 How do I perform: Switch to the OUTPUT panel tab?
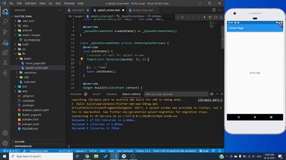97,94
